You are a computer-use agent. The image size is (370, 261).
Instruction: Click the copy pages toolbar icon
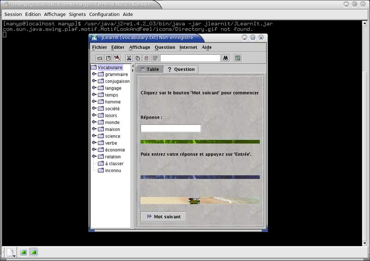138,58
